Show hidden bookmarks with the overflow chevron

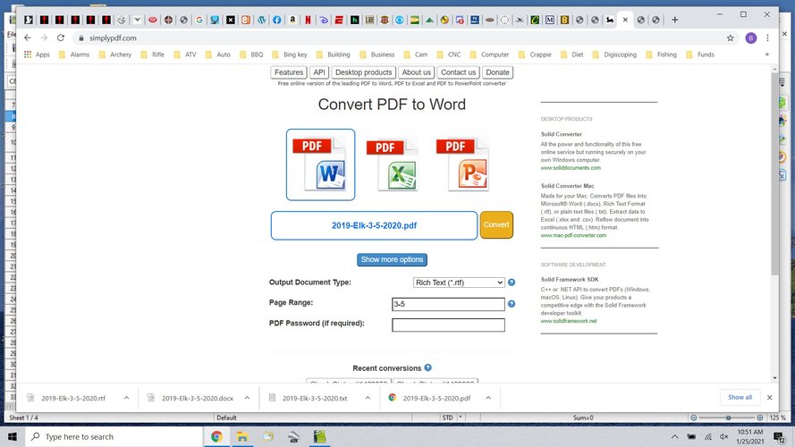point(766,55)
